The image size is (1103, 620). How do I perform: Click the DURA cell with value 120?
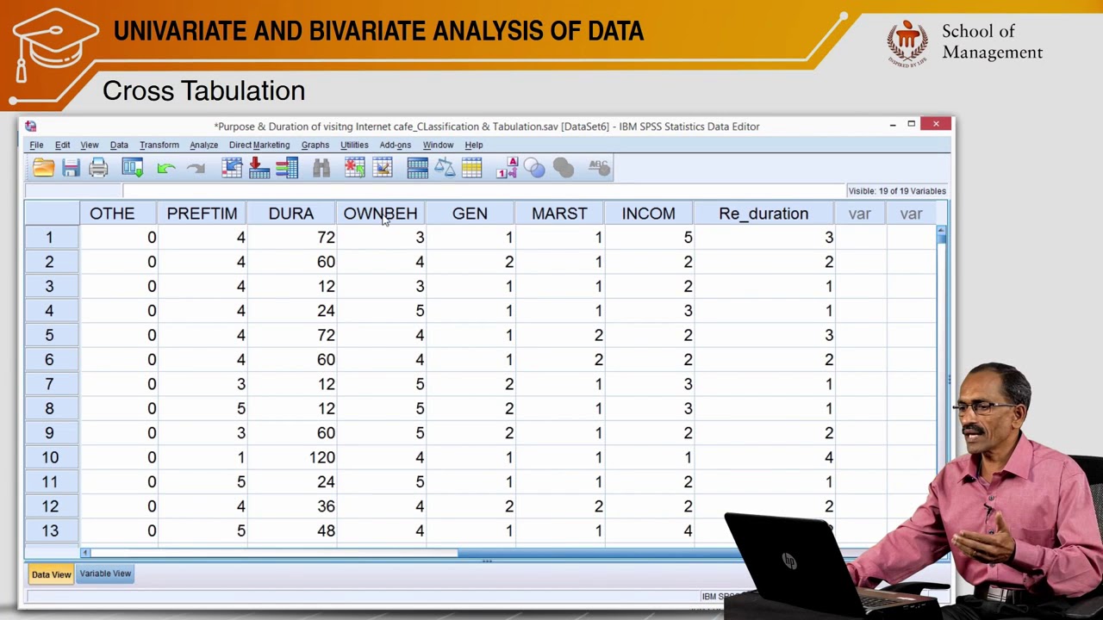click(x=291, y=457)
